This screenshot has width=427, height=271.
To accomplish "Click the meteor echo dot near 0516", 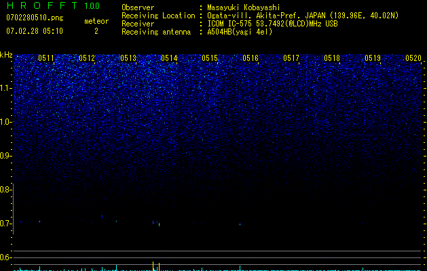I will point(240,224).
